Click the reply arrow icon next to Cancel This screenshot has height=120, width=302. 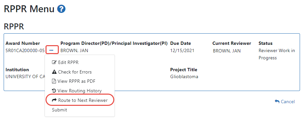[x=277, y=102]
